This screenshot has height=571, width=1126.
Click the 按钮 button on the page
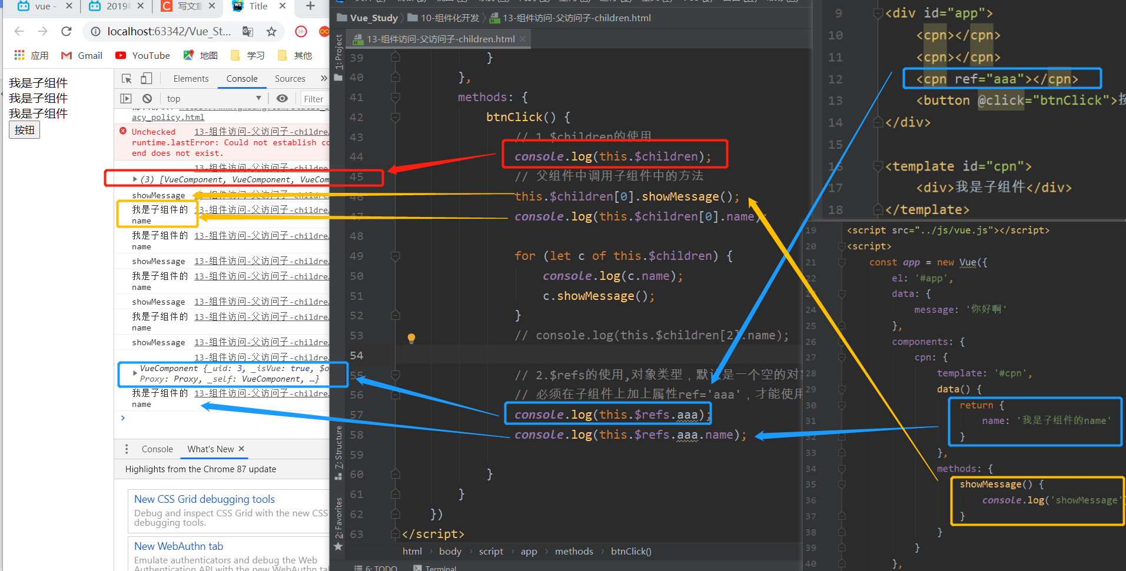(x=24, y=130)
